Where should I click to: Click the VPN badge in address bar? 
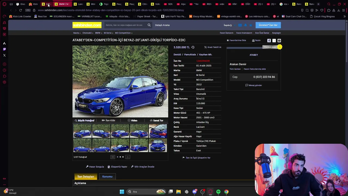pyautogui.click(x=28, y=10)
